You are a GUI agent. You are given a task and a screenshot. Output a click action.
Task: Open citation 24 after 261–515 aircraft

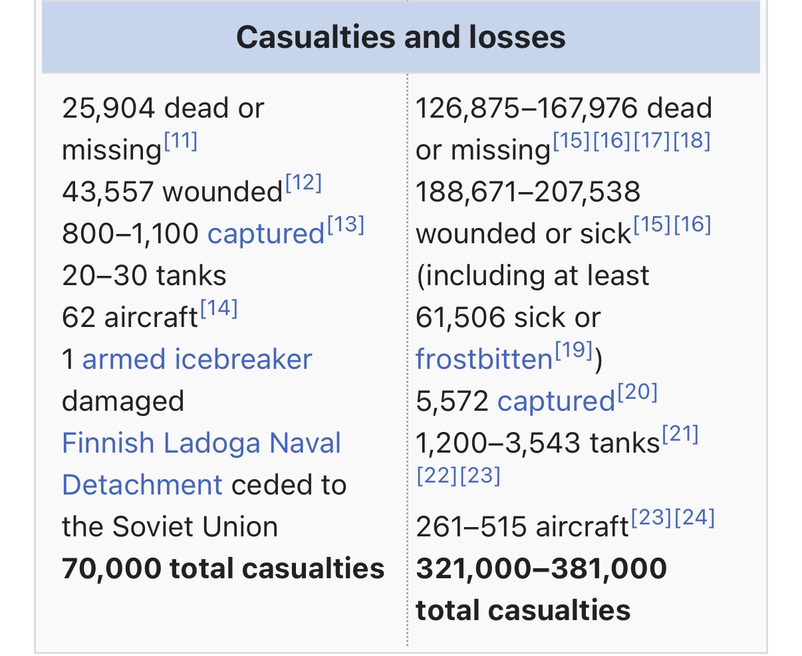(x=694, y=518)
